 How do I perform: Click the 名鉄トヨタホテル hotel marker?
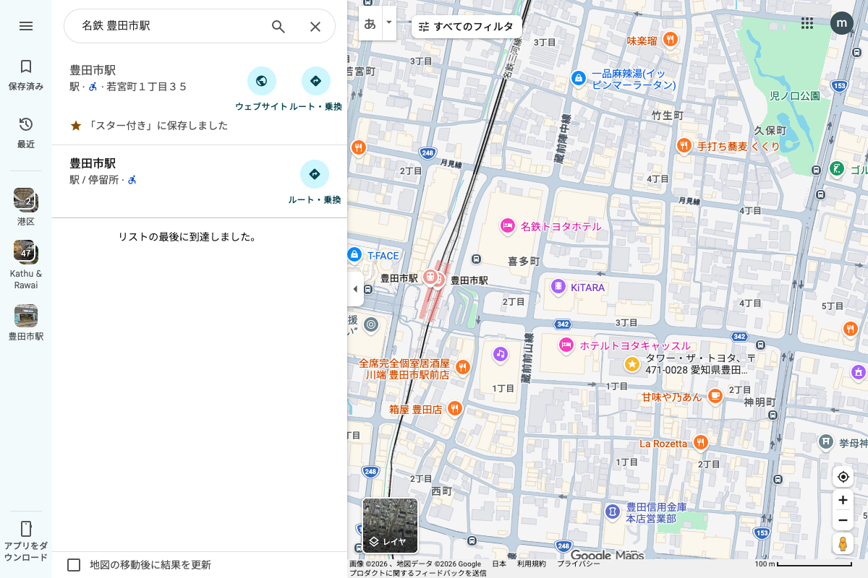[x=508, y=226]
